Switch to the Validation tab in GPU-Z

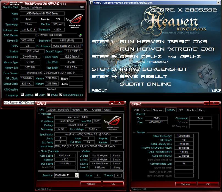coord(37,7)
